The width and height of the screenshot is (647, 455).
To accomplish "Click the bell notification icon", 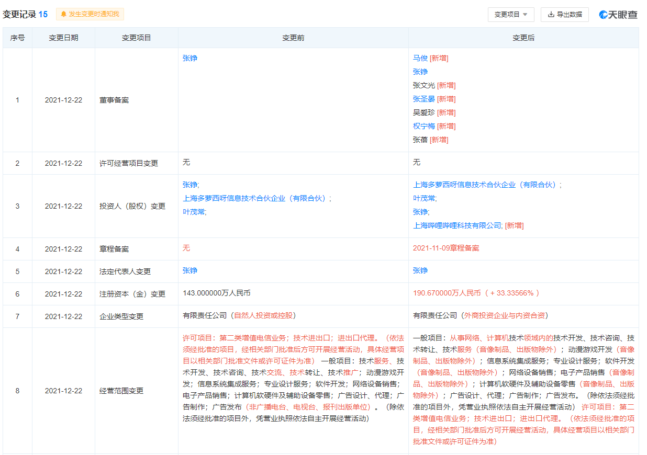I will coord(64,14).
